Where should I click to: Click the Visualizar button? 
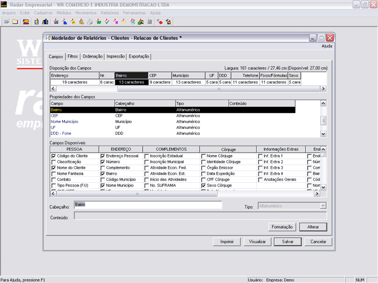[257, 241]
